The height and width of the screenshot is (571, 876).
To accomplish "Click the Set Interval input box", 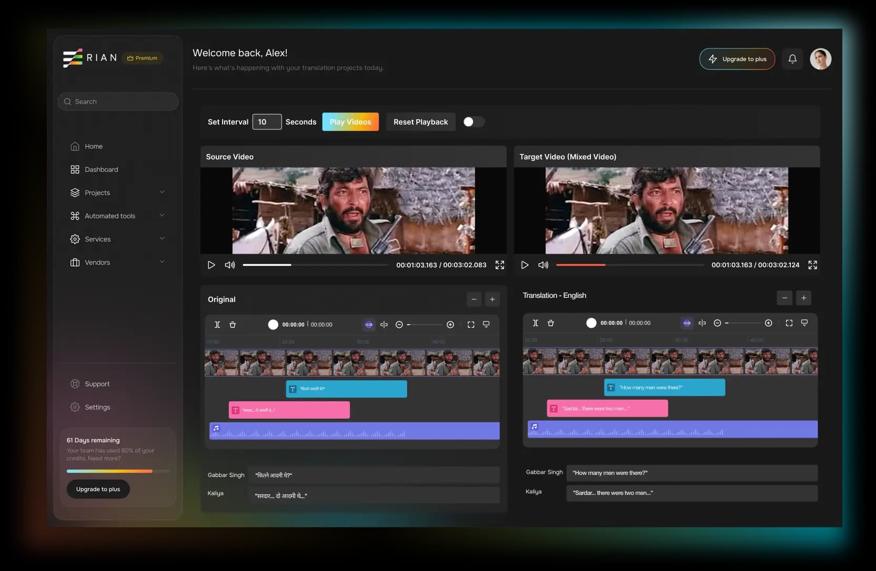I will [267, 122].
